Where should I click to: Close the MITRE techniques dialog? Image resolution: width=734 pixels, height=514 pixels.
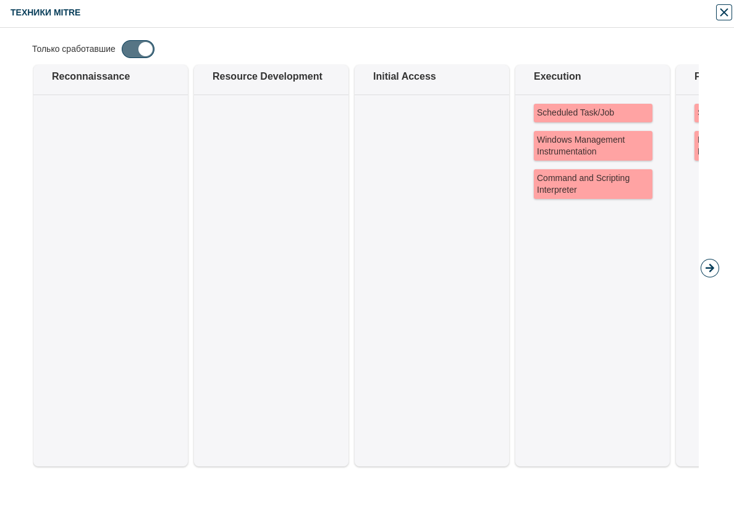(723, 12)
